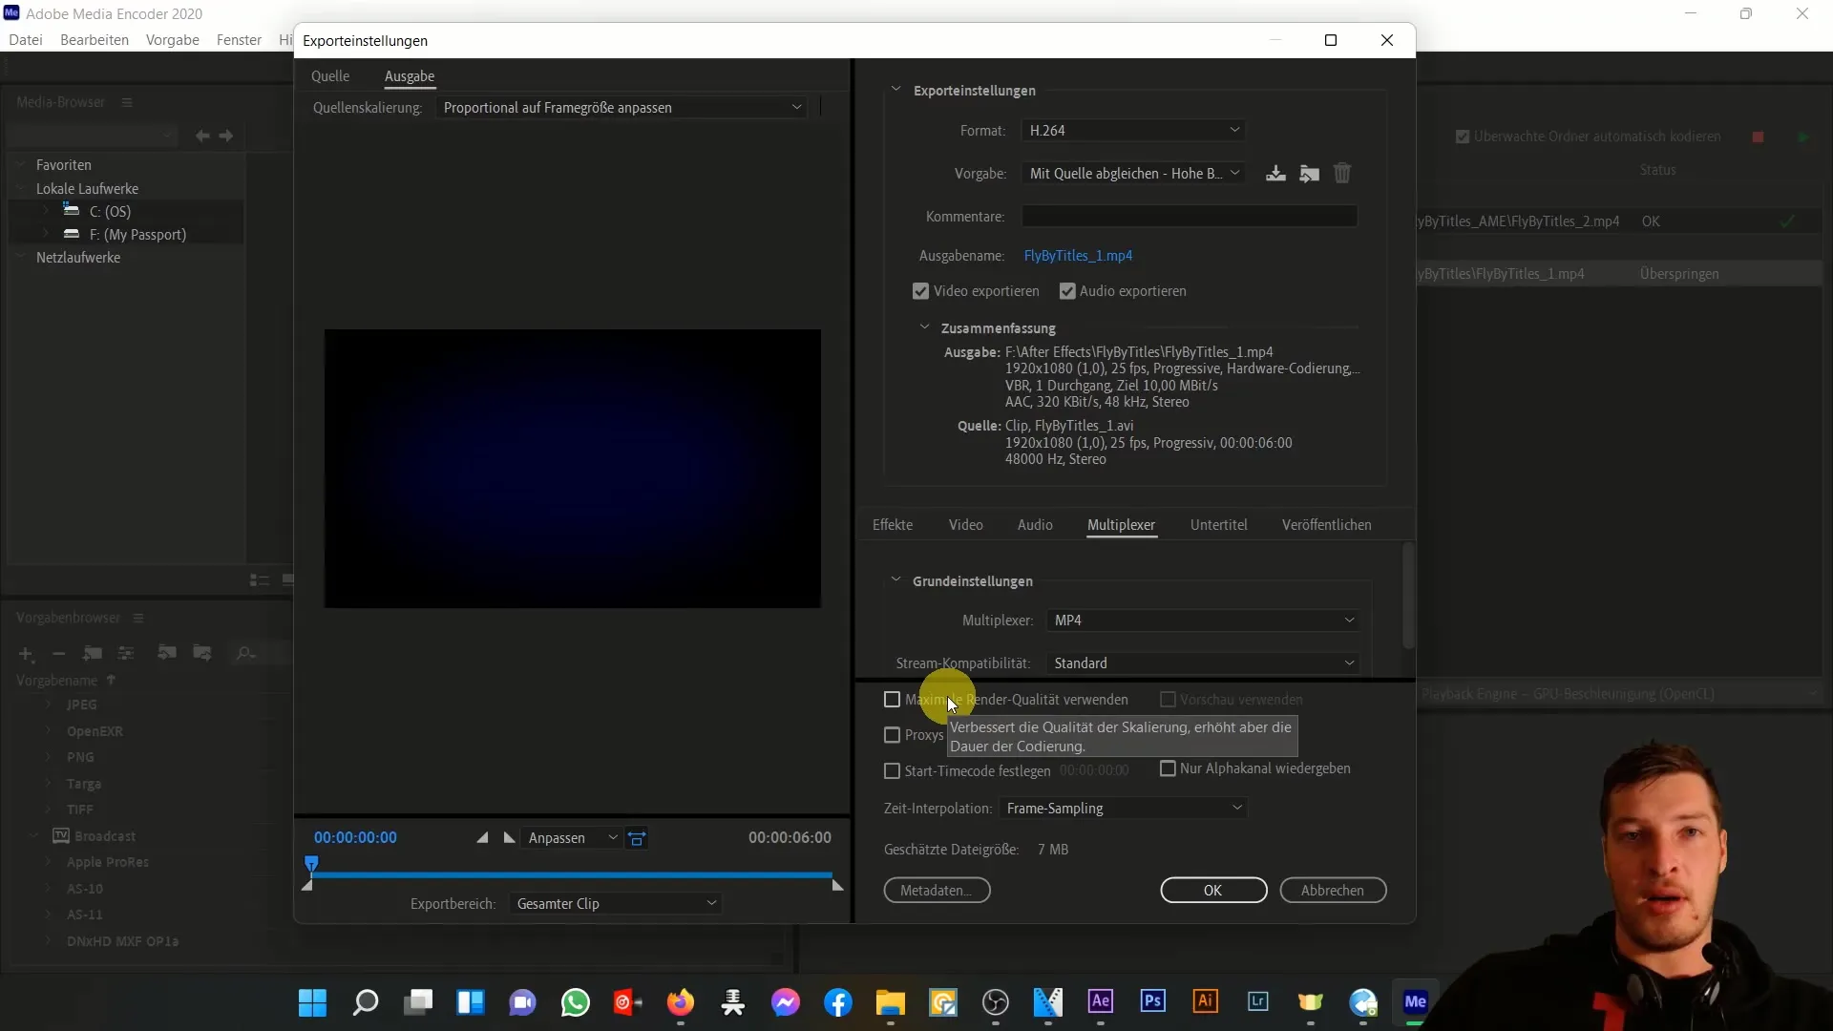
Task: Collapse the Zusammenfassung section
Action: click(924, 327)
